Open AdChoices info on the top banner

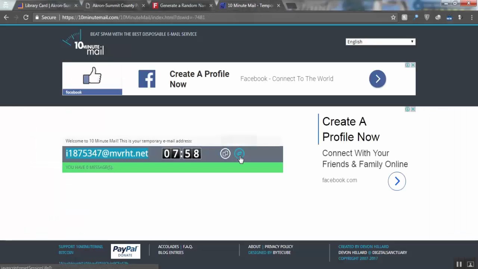click(x=408, y=65)
